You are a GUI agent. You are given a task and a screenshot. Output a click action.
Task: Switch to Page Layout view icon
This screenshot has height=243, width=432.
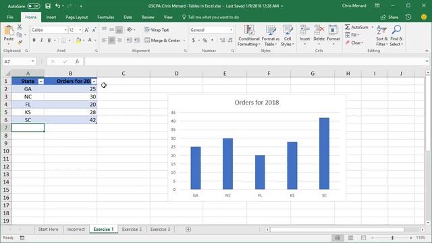point(350,238)
